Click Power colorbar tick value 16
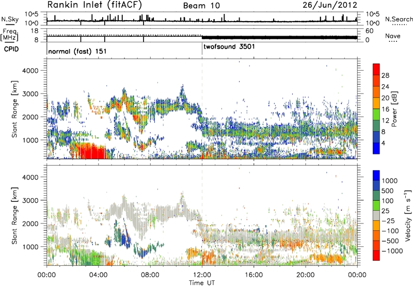 [x=385, y=109]
